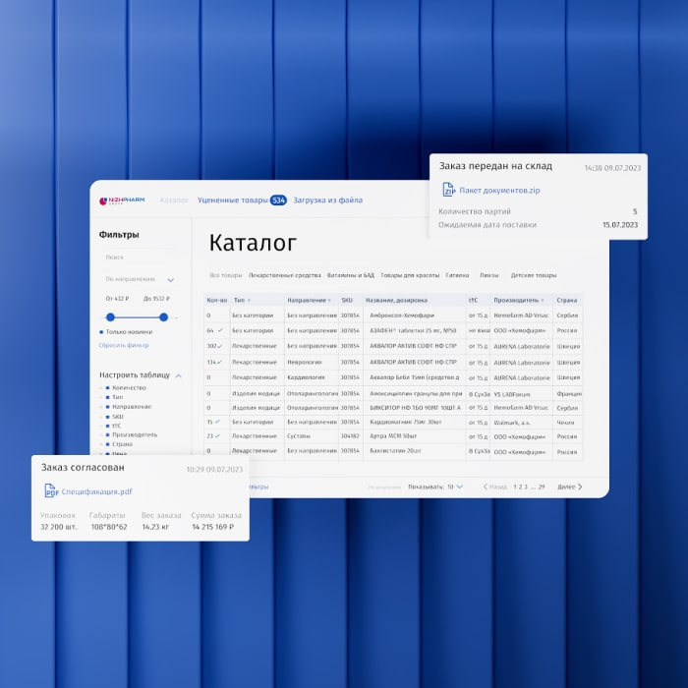Select the Витамины и БАД category tab
This screenshot has width=688, height=688.
point(350,275)
